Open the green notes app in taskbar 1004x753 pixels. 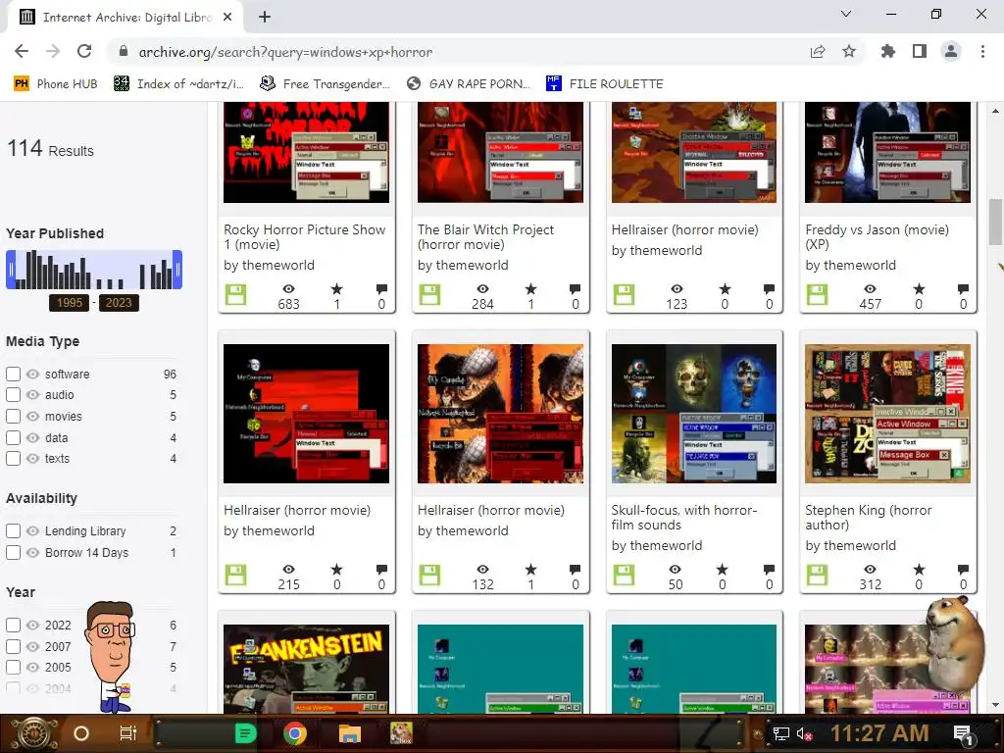(x=245, y=733)
